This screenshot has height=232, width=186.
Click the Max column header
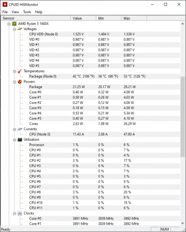[134, 18]
